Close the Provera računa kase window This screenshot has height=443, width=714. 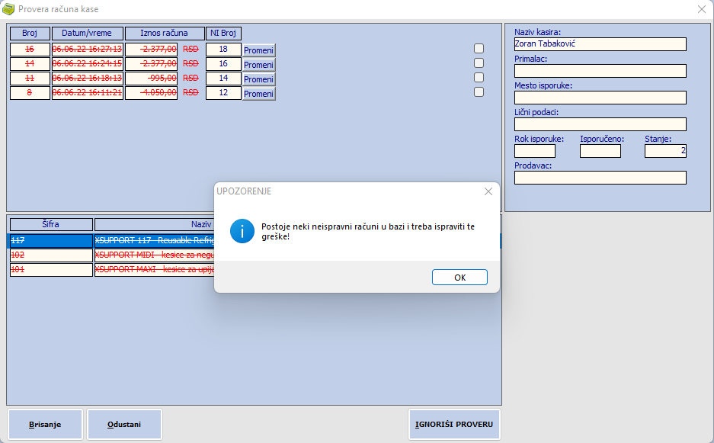[701, 9]
